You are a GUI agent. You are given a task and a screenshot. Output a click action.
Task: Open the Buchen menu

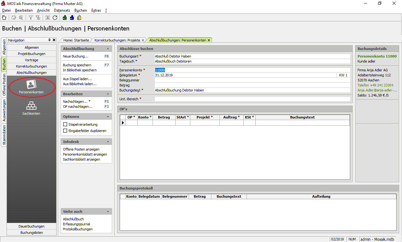tap(80, 10)
